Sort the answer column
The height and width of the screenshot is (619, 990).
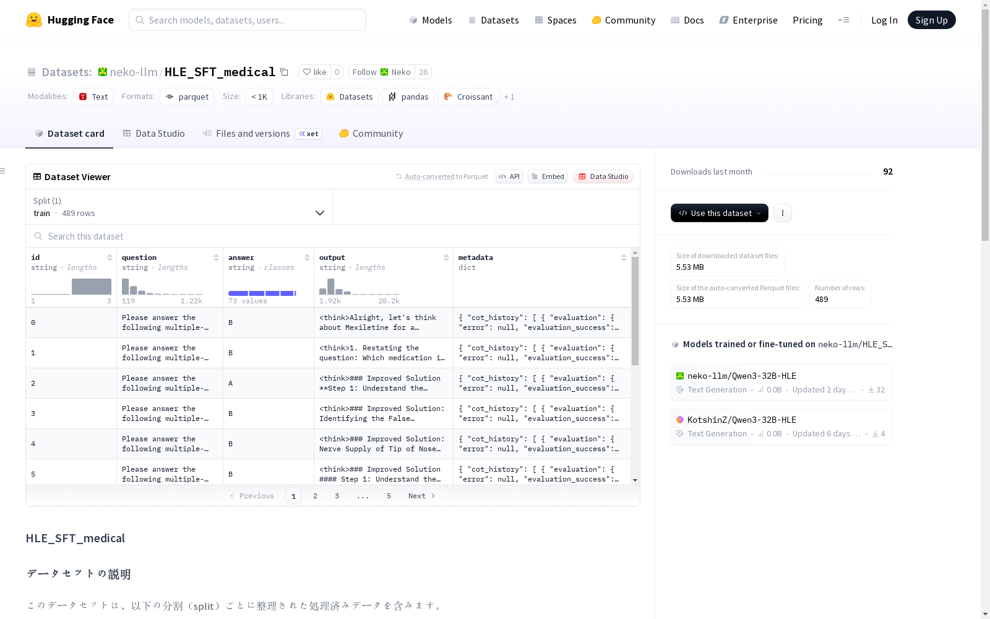click(x=307, y=258)
